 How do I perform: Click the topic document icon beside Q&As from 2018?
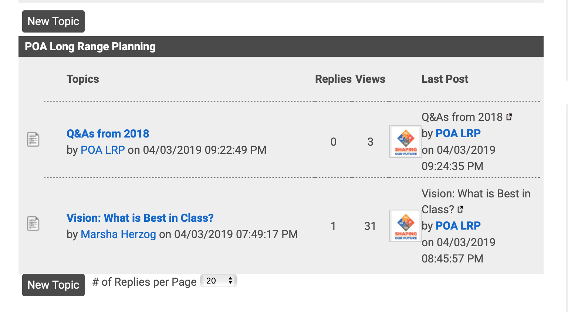pyautogui.click(x=33, y=139)
